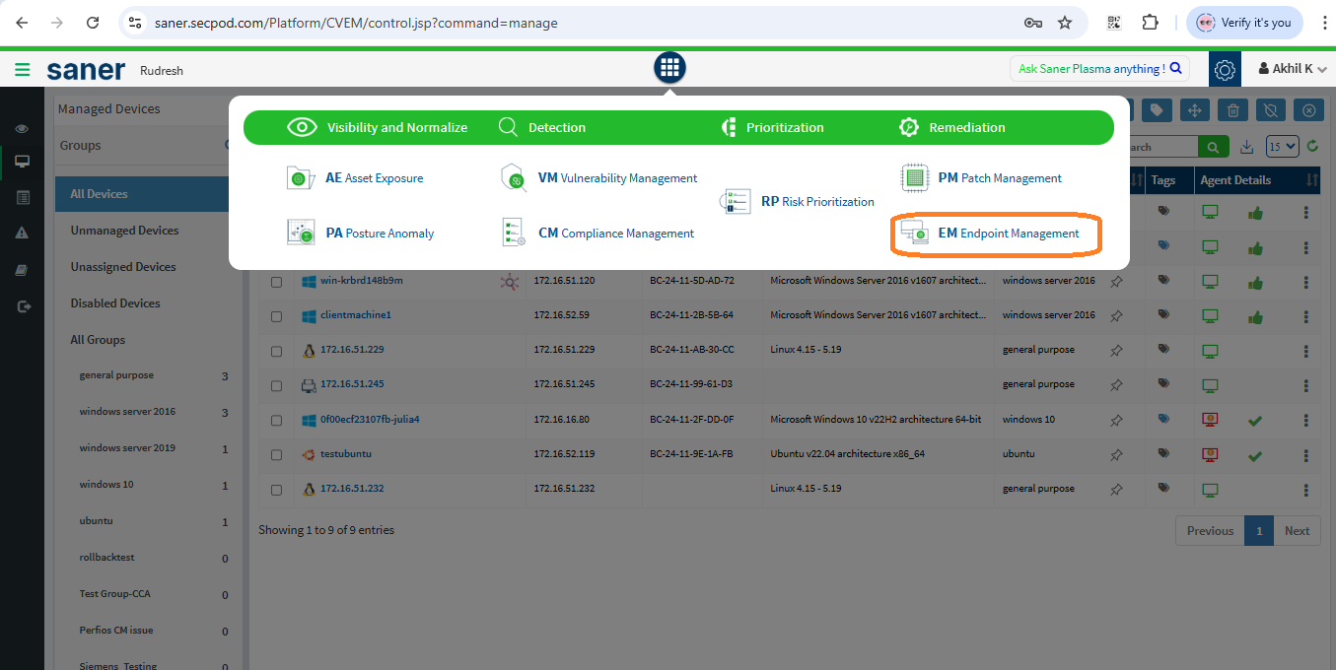Select All Devices in the groups list
1336x670 pixels.
click(142, 194)
